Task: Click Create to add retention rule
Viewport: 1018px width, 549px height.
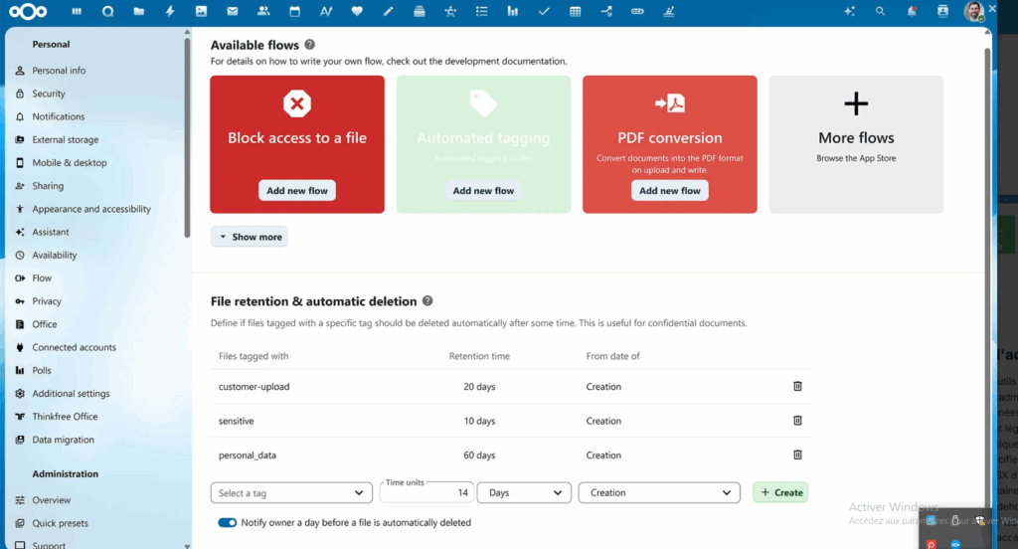Action: pos(780,492)
